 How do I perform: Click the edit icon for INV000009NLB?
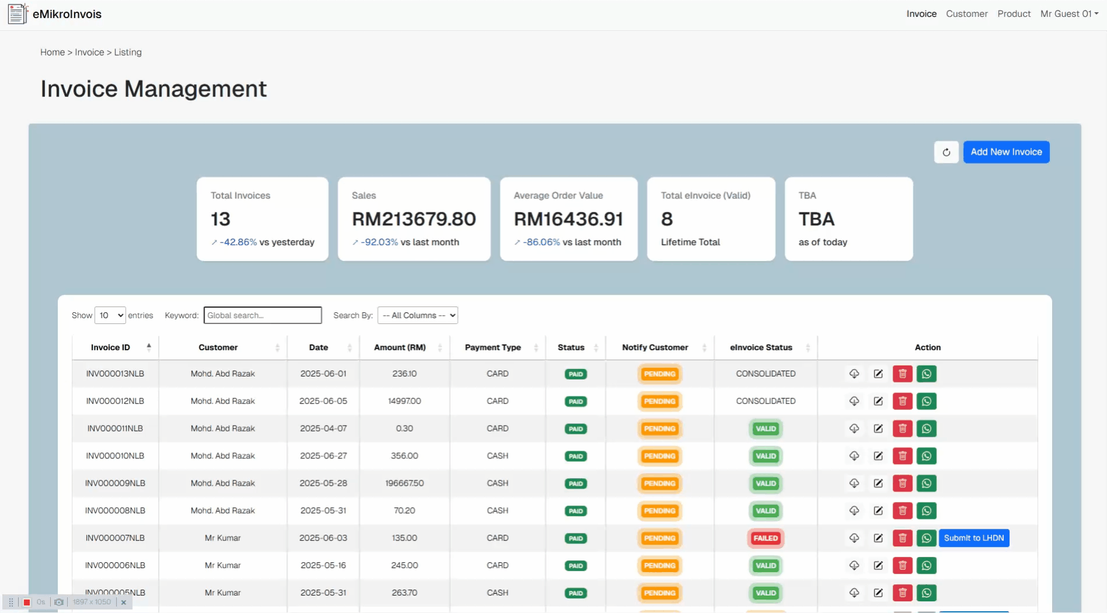point(878,483)
